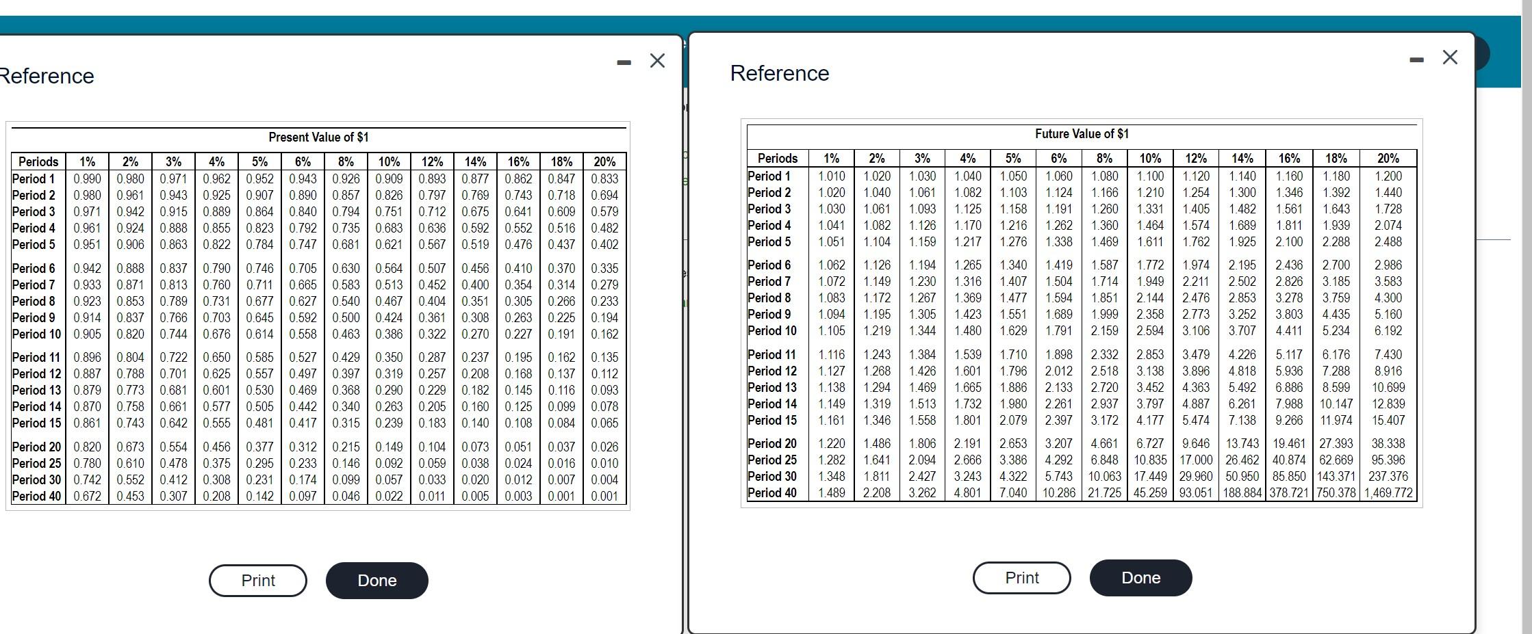Click the Reference heading of the right dialog

[780, 73]
